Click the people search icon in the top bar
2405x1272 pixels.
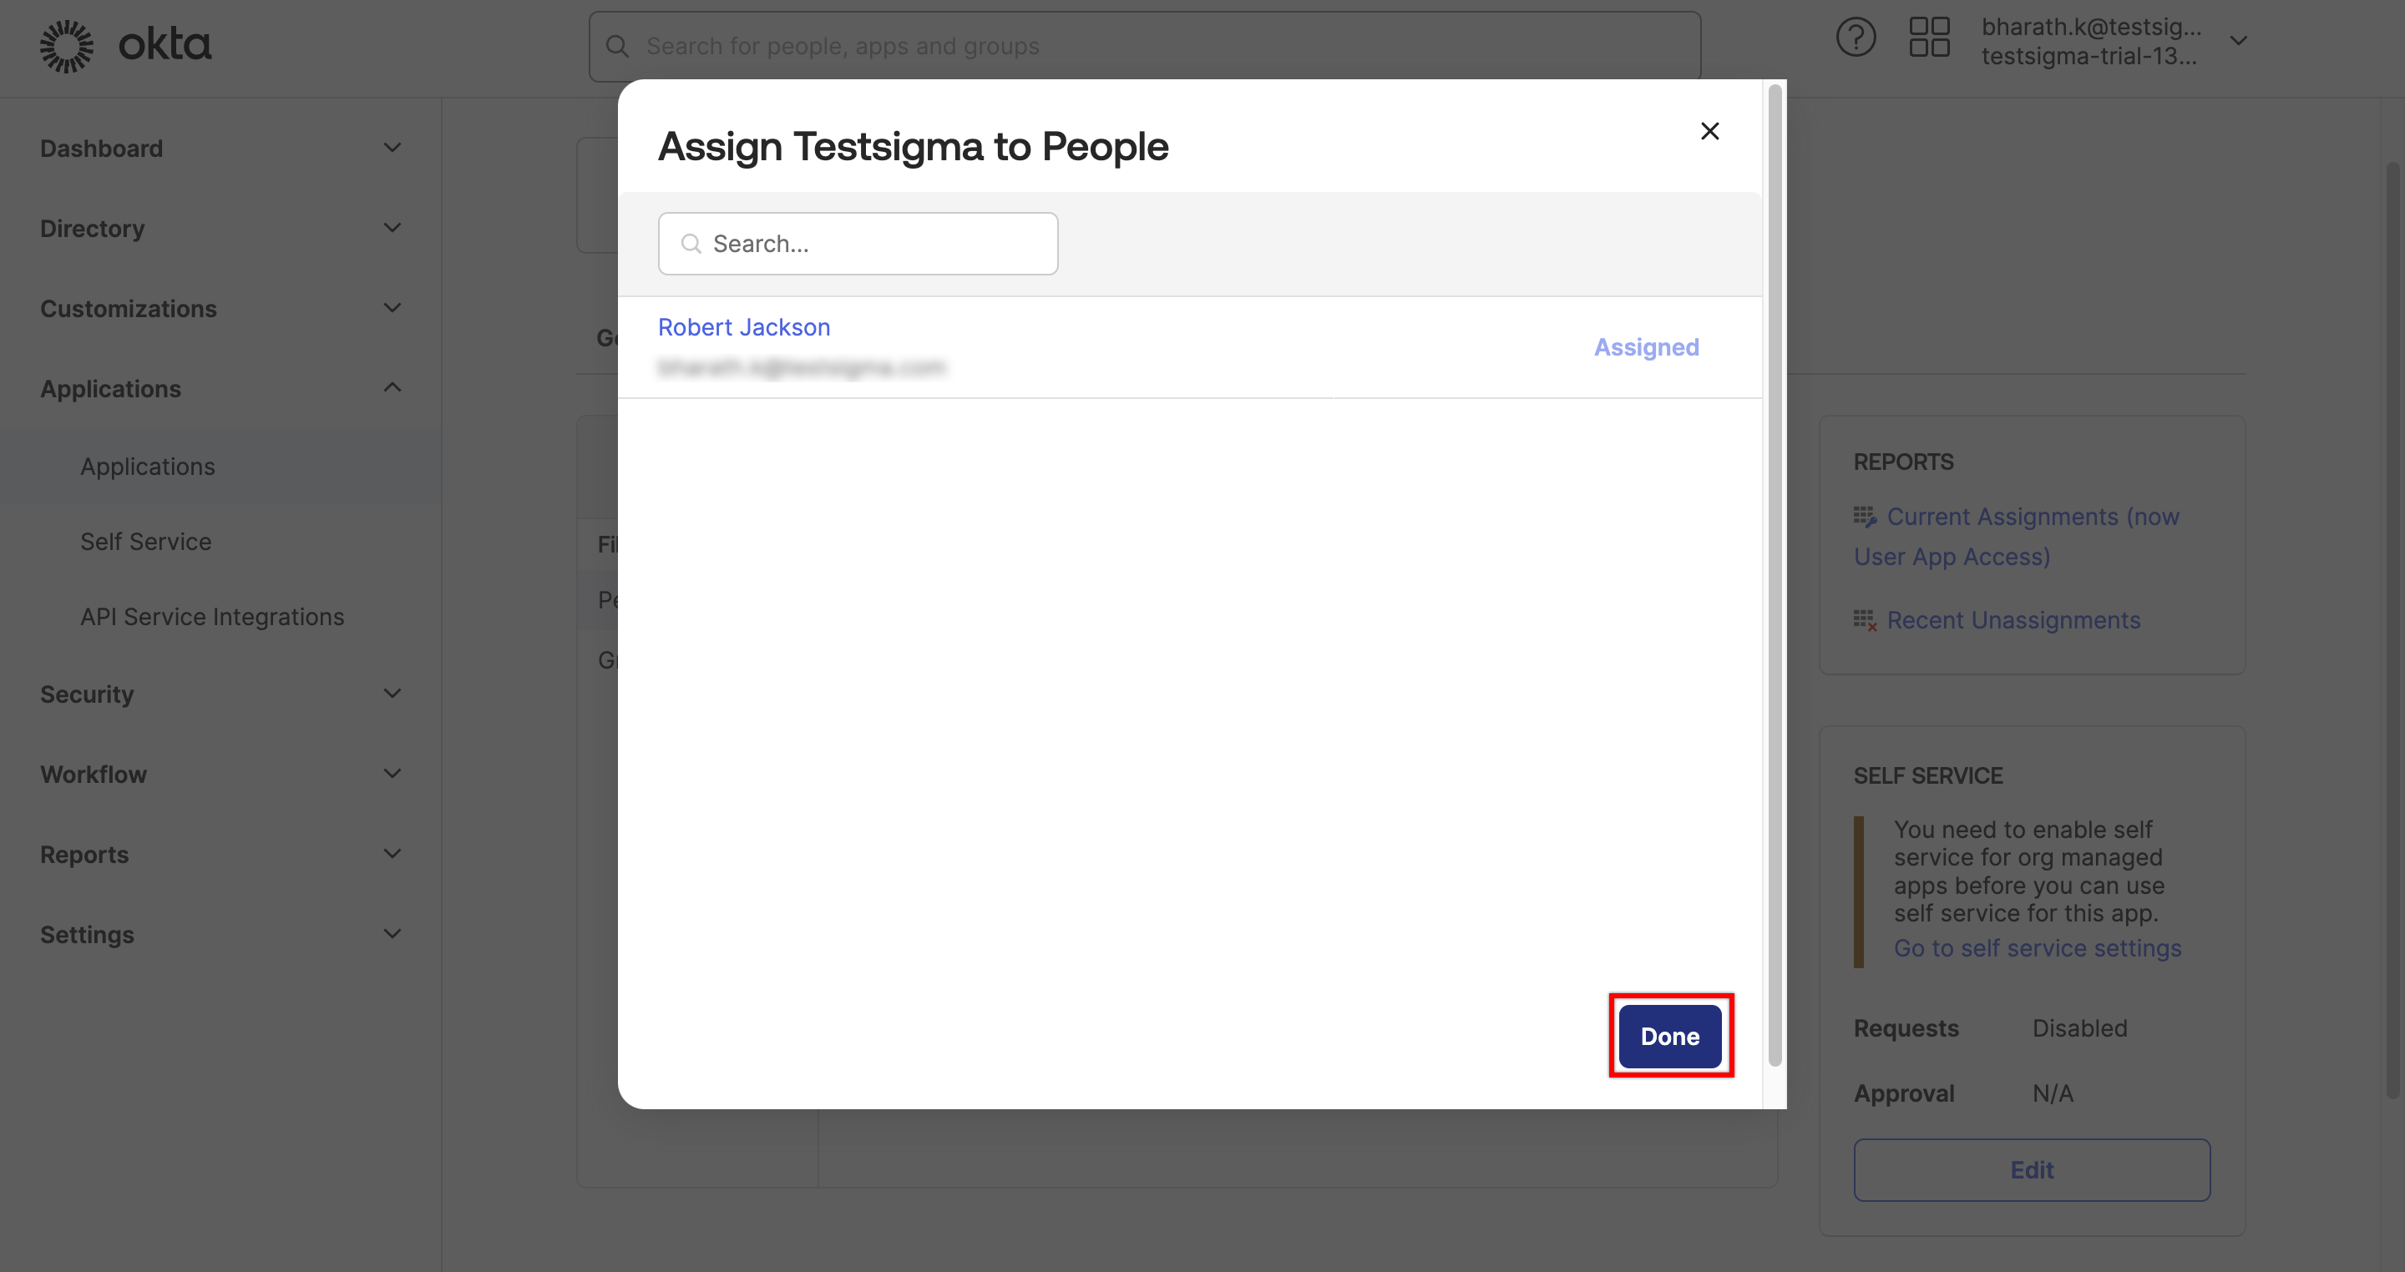(x=617, y=45)
